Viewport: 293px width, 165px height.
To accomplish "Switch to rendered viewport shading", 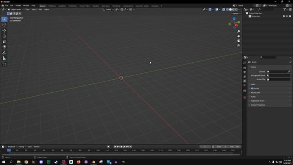I will point(236,10).
